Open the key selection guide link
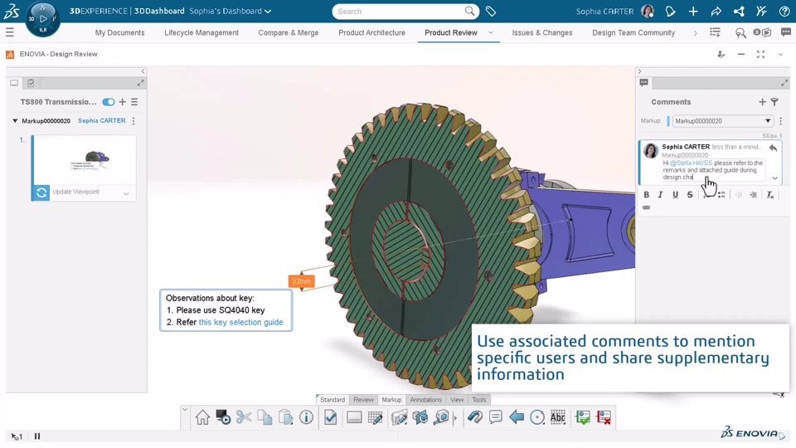Screen dimensions: 796x448 point(240,322)
